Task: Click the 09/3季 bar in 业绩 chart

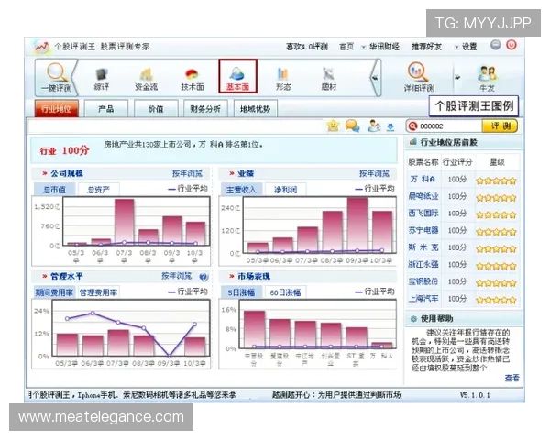Action: point(357,225)
